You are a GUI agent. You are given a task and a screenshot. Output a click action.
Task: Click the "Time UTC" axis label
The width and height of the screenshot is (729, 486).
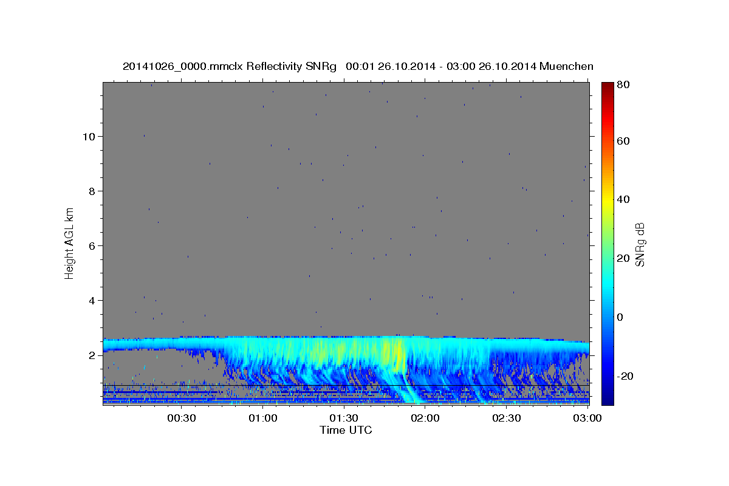[346, 430]
